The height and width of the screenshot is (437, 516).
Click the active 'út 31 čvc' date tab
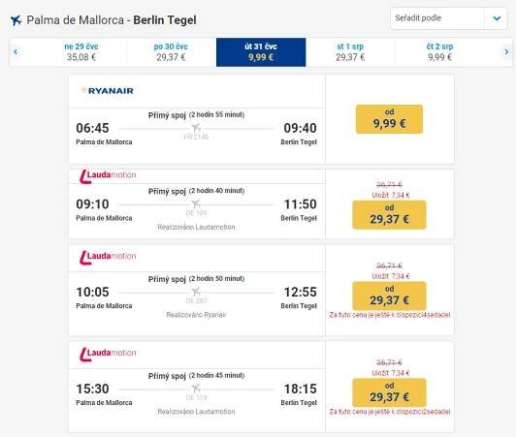pyautogui.click(x=261, y=52)
